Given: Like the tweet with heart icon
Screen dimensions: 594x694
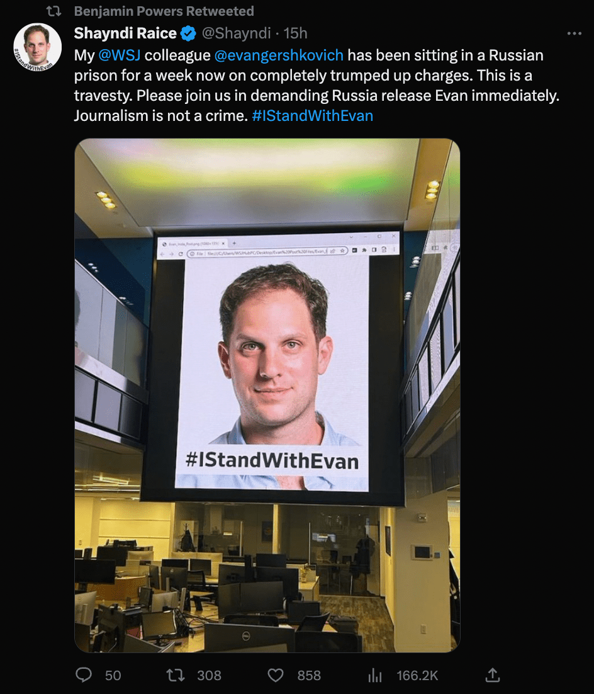Looking at the screenshot, I should [276, 675].
